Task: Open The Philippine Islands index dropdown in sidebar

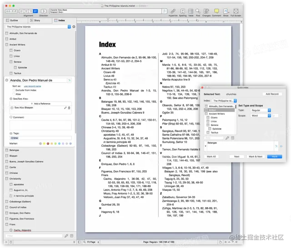Action: coord(38,27)
